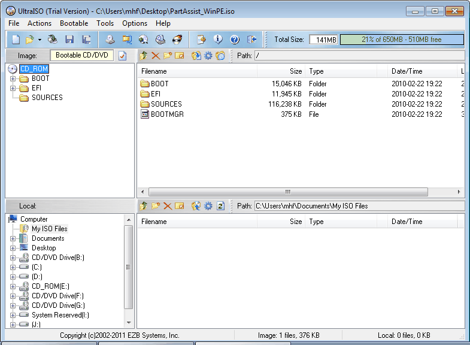Expand the BOOT folder tree node
The width and height of the screenshot is (470, 345).
coord(13,78)
